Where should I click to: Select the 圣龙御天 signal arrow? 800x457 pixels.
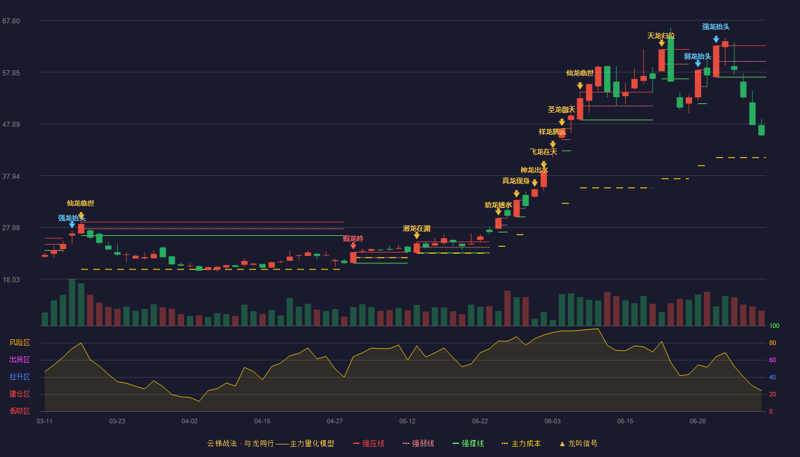(x=562, y=122)
